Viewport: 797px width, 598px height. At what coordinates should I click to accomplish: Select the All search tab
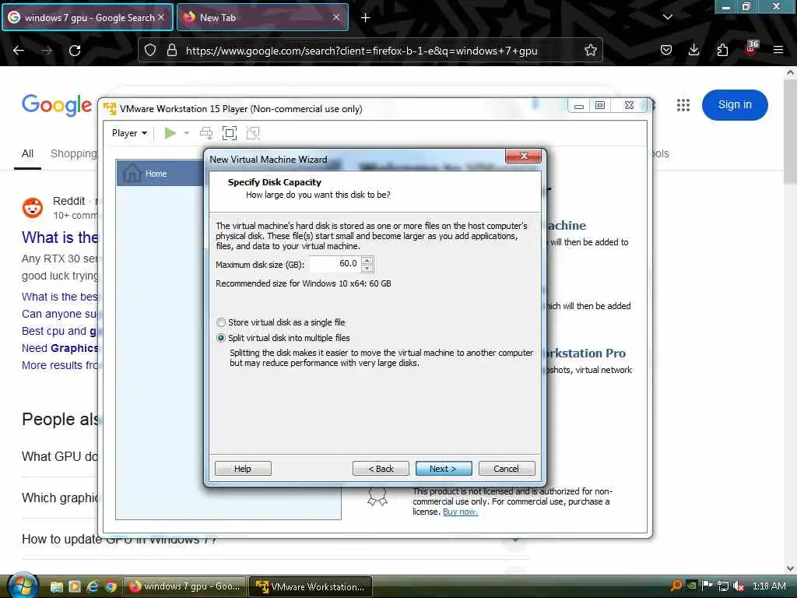(x=27, y=153)
